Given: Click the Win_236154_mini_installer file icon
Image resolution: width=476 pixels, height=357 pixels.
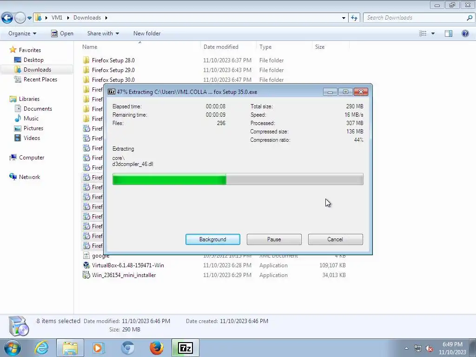Looking at the screenshot, I should [x=86, y=275].
